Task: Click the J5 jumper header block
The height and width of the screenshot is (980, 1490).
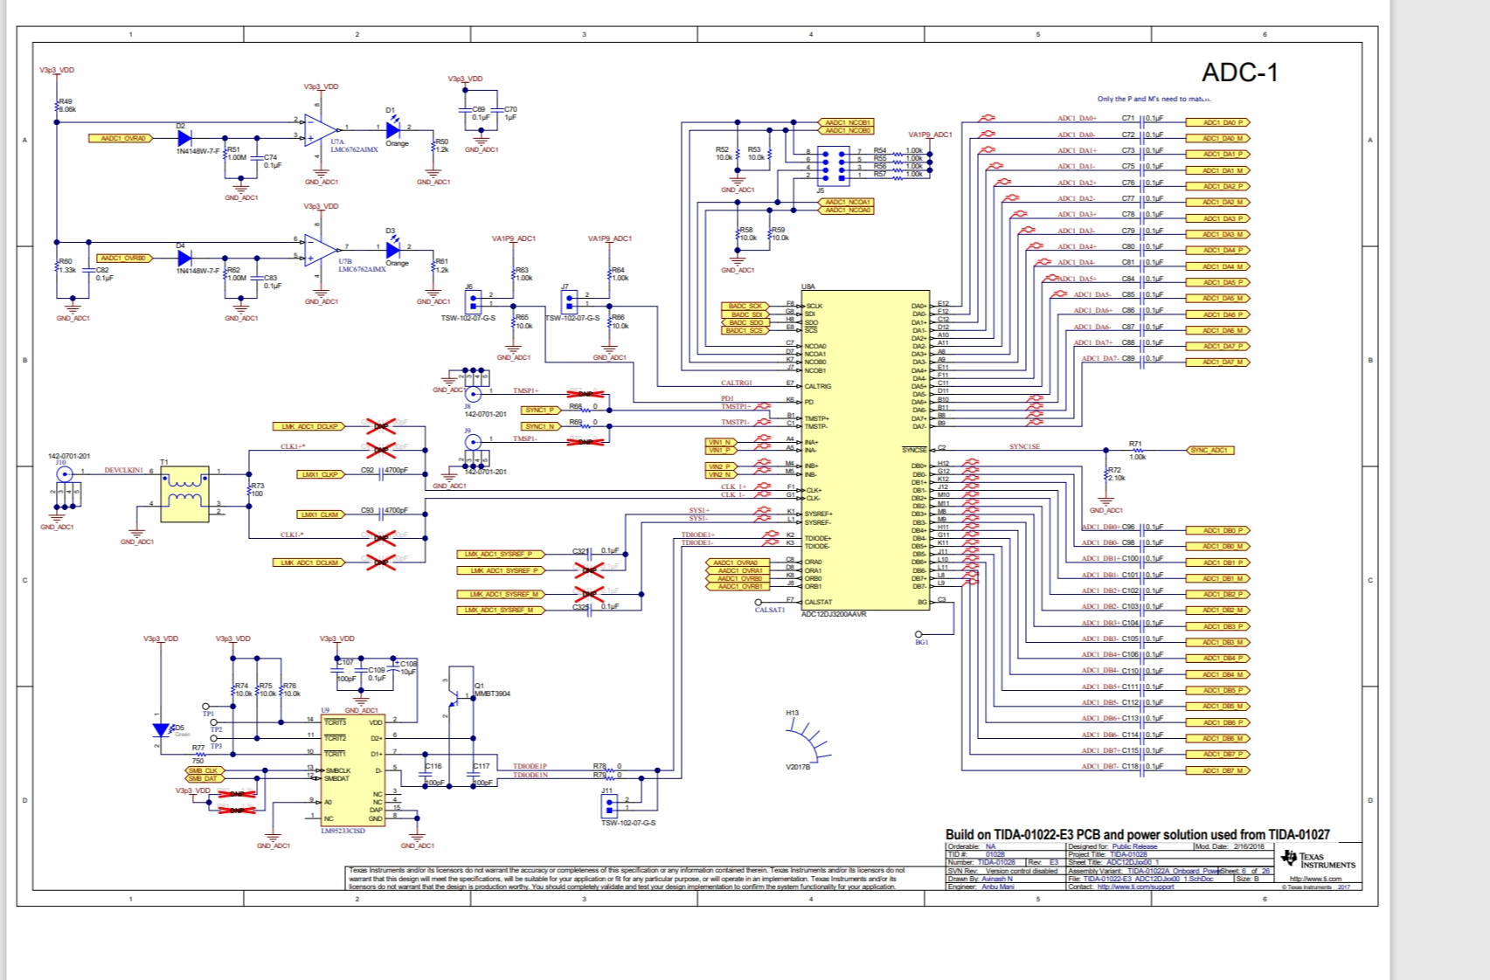Action: pyautogui.click(x=833, y=164)
